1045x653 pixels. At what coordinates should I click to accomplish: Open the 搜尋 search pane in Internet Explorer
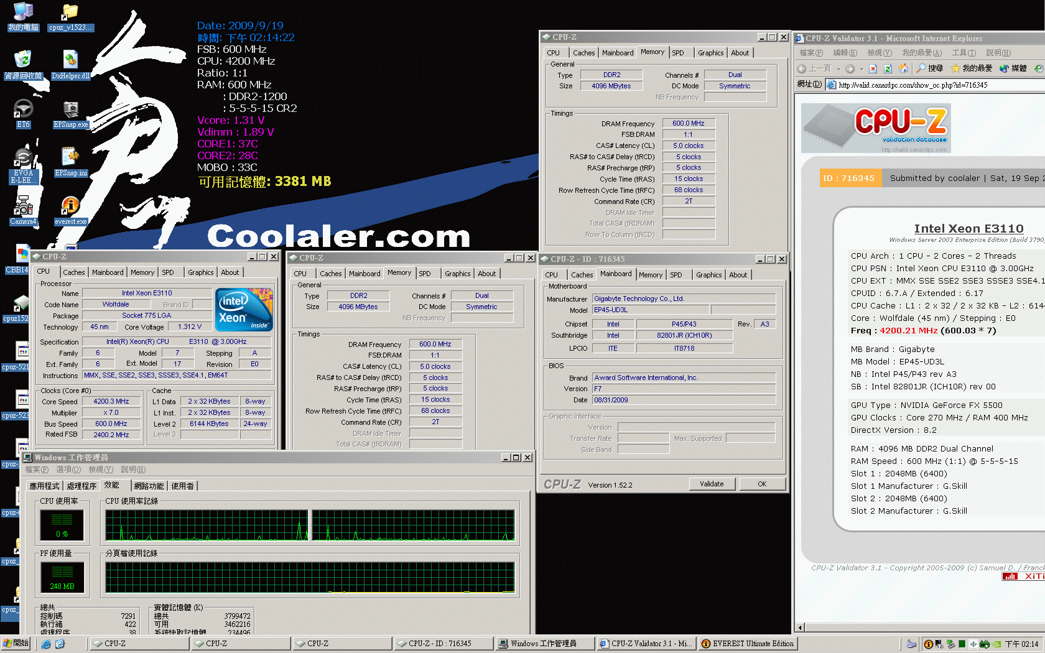929,68
